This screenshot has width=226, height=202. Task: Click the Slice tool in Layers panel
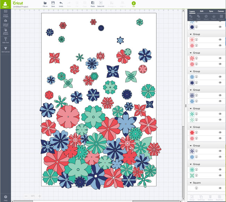tap(191, 17)
